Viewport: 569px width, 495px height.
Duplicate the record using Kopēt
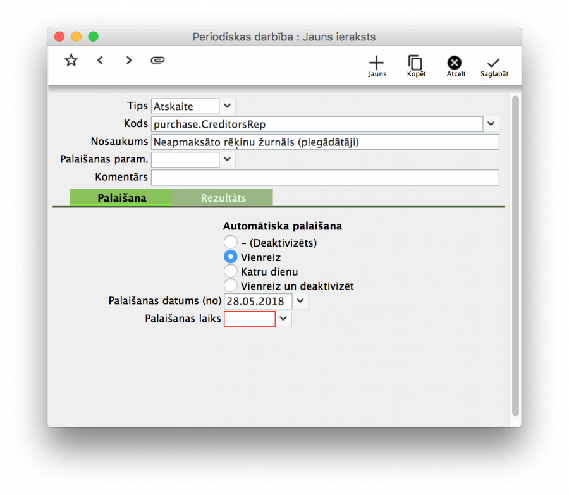click(x=416, y=63)
